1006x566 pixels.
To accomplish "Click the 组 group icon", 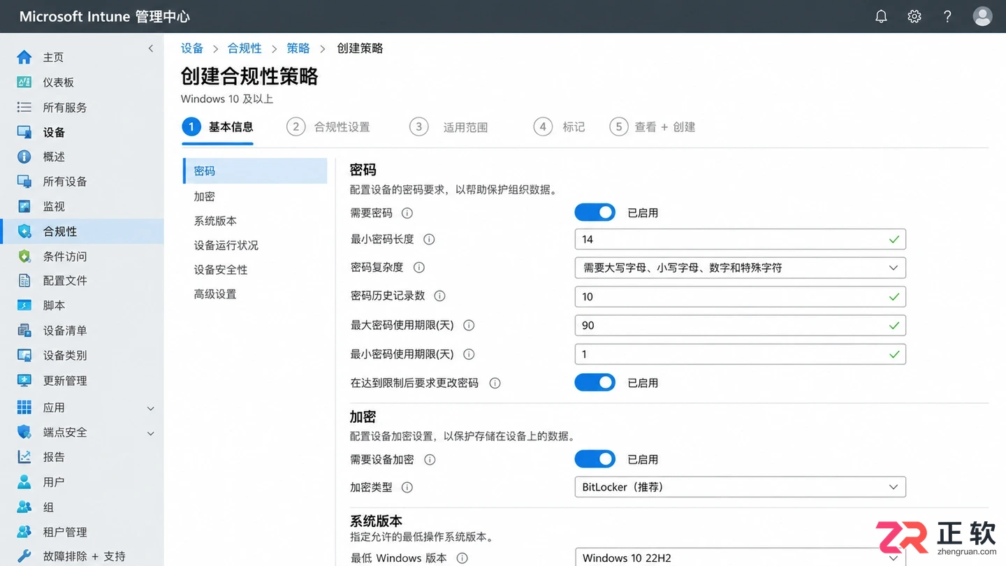I will [24, 507].
